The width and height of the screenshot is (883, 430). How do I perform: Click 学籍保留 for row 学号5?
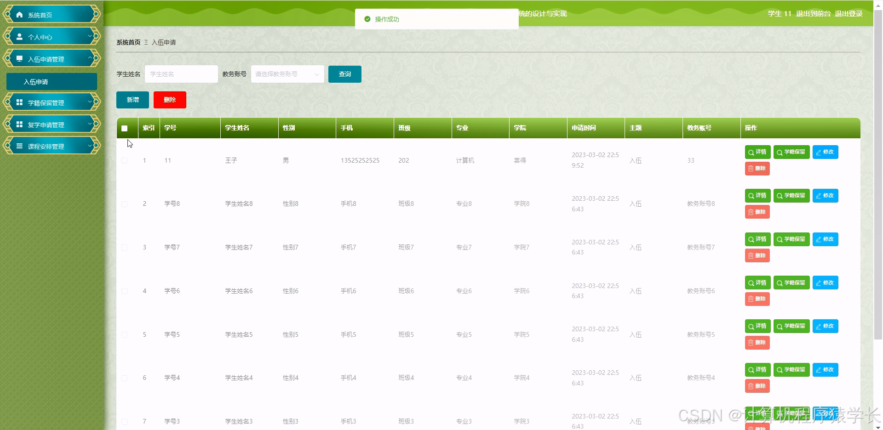coord(791,326)
